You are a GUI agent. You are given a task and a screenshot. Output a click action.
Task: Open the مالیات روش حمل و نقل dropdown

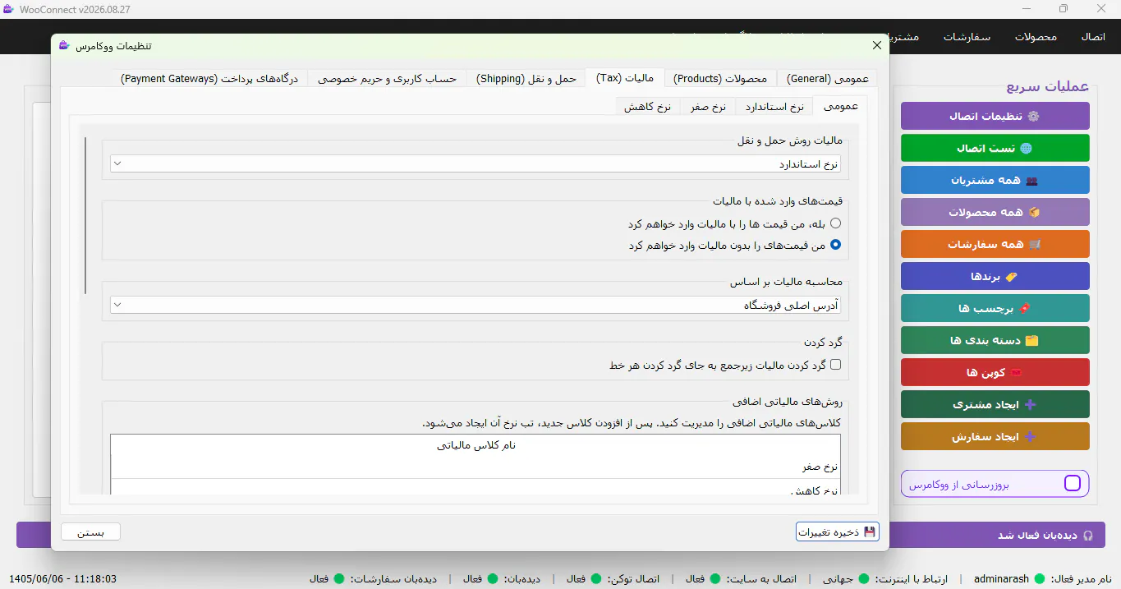(x=476, y=163)
